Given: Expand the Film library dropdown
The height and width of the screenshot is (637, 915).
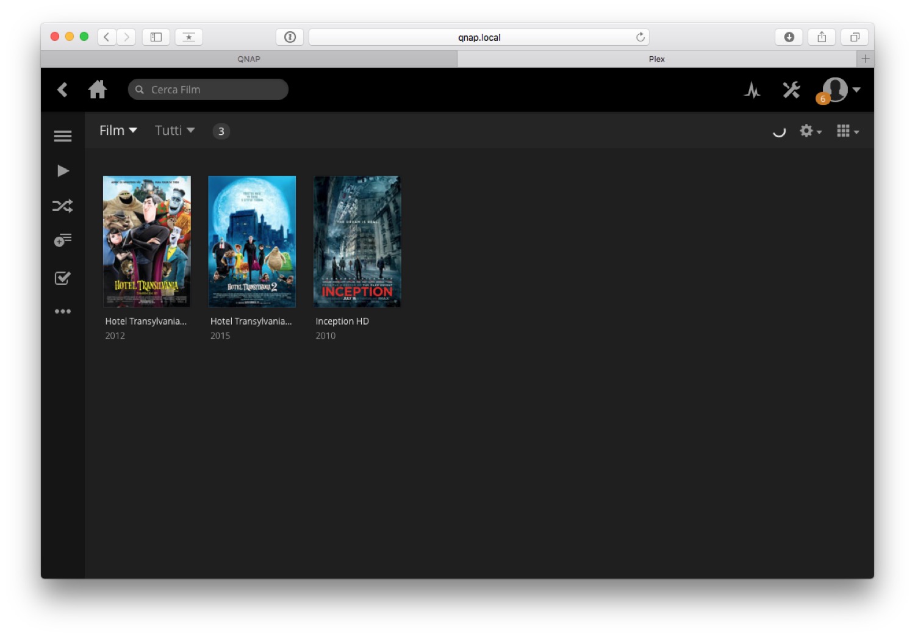Looking at the screenshot, I should 118,131.
